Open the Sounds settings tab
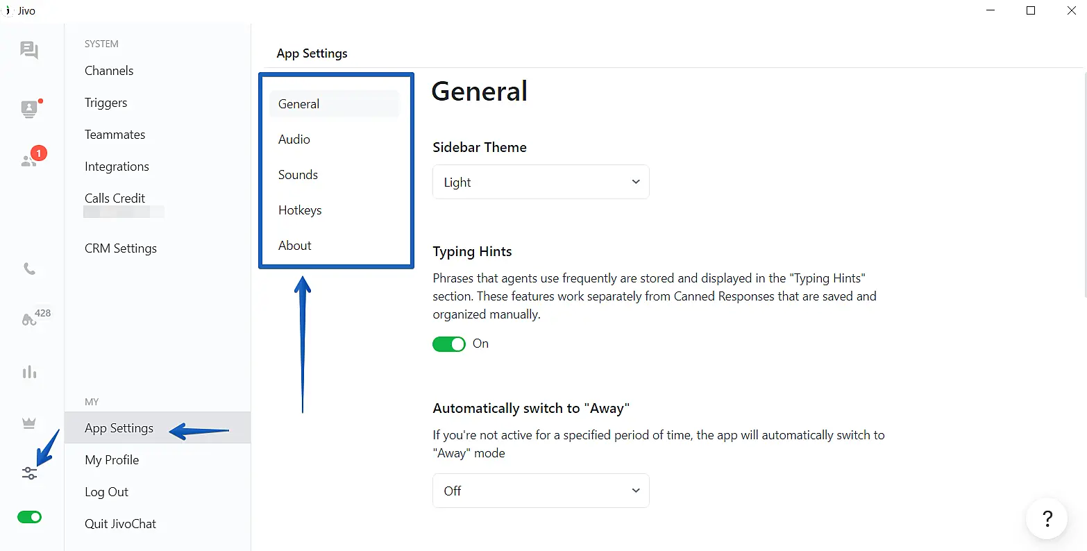The width and height of the screenshot is (1087, 551). pos(298,175)
